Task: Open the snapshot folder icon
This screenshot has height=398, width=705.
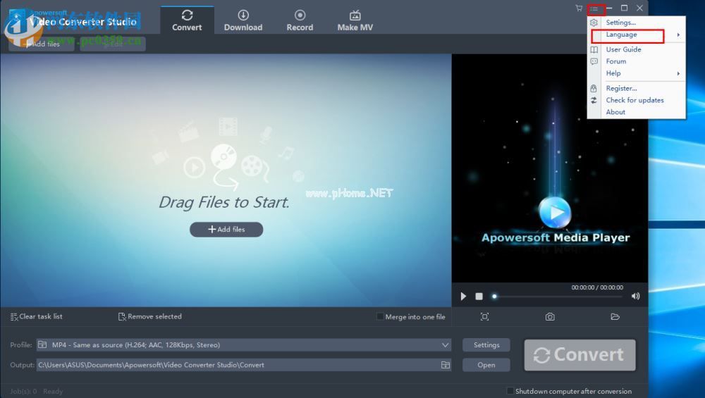Action: tap(615, 317)
